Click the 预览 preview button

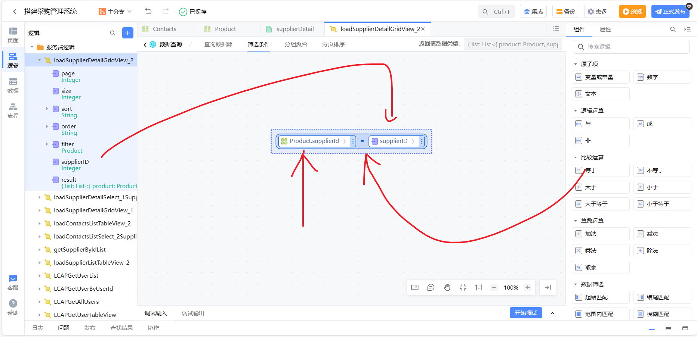[632, 12]
